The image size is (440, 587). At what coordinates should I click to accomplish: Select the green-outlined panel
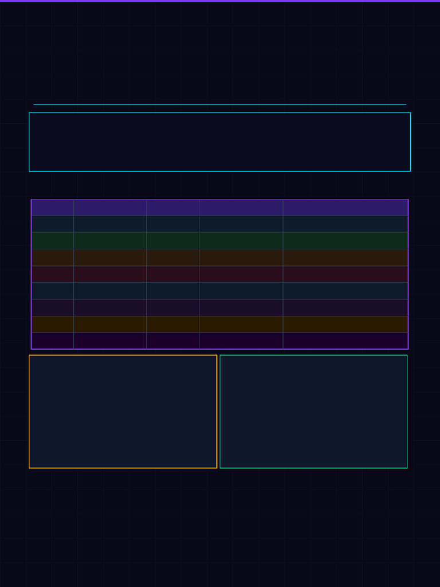(x=313, y=412)
